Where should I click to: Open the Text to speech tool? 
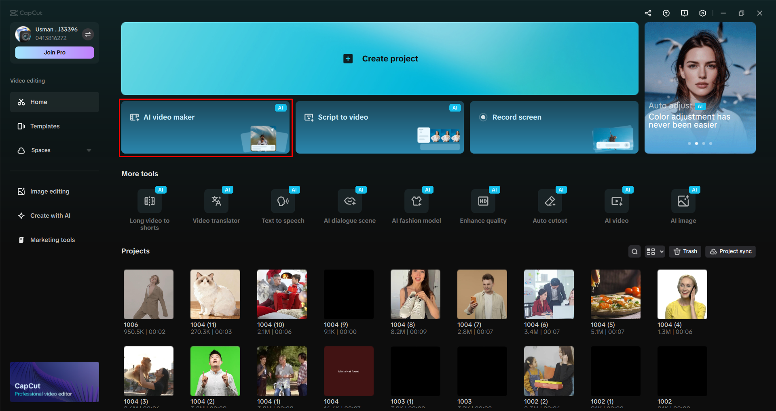pos(283,207)
